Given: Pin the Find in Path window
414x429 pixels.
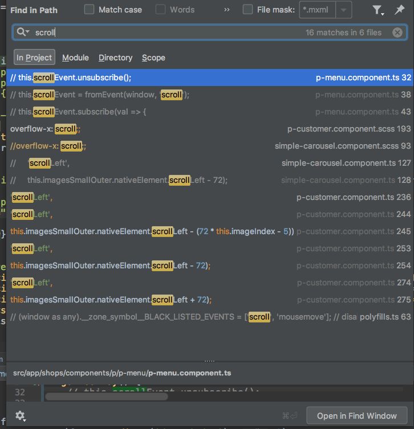Looking at the screenshot, I should coord(400,10).
